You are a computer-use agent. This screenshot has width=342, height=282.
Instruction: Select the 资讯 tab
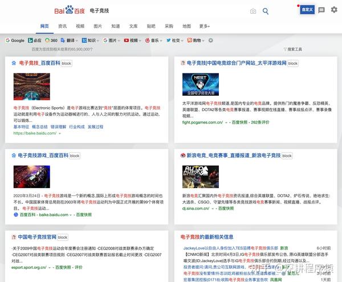[62, 26]
